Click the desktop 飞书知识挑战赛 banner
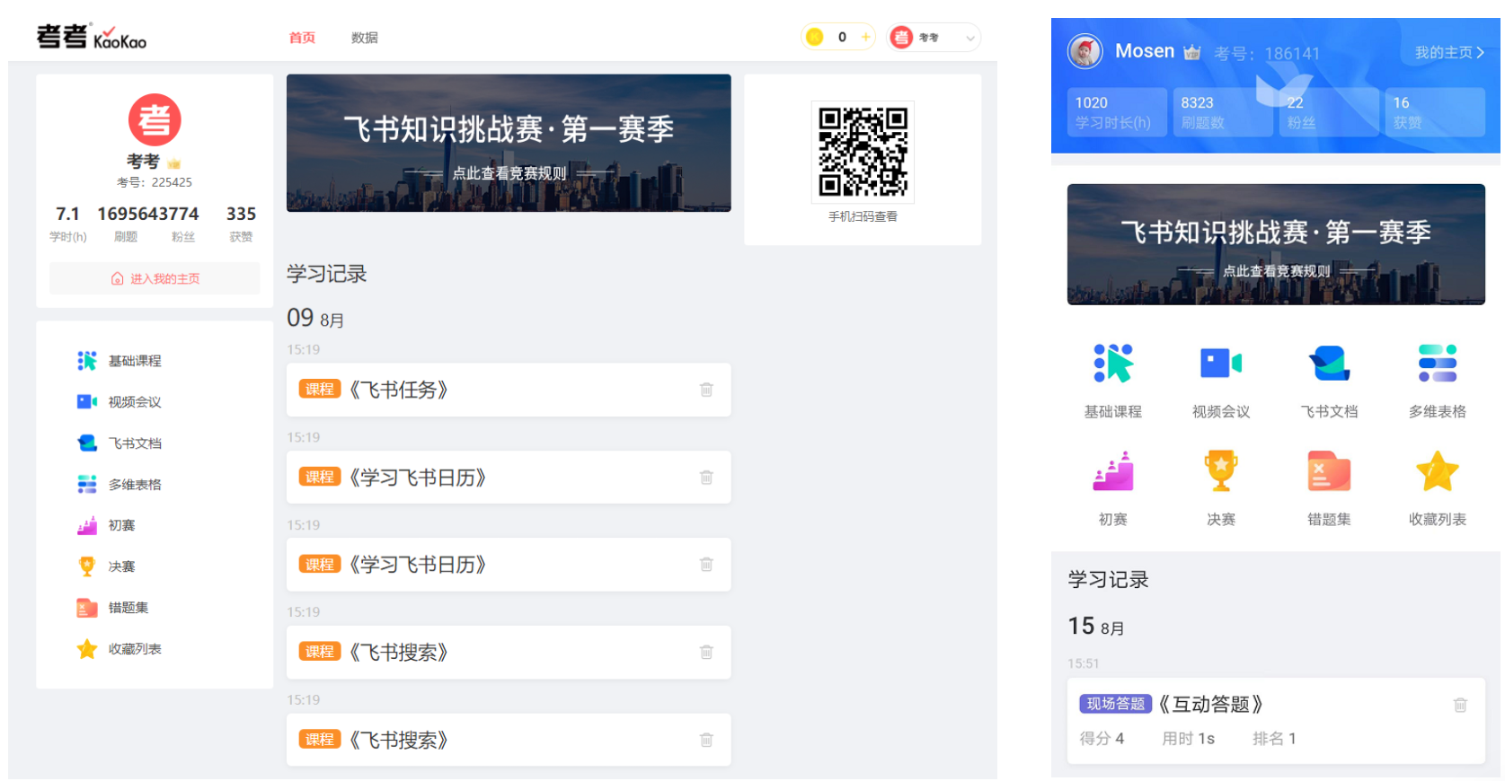The image size is (1505, 781). [509, 143]
